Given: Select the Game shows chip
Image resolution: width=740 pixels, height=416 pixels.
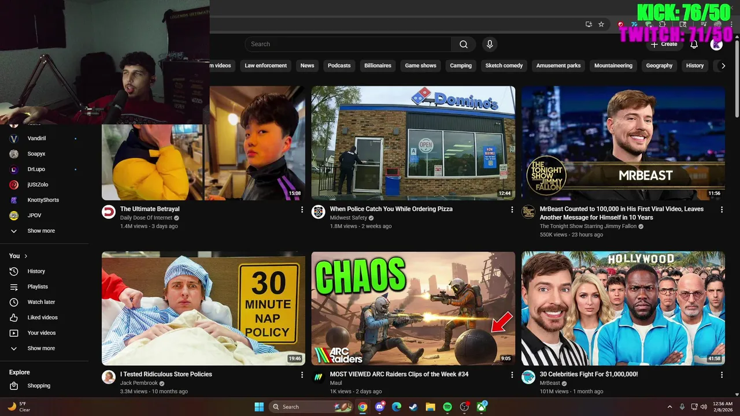Looking at the screenshot, I should (x=420, y=66).
